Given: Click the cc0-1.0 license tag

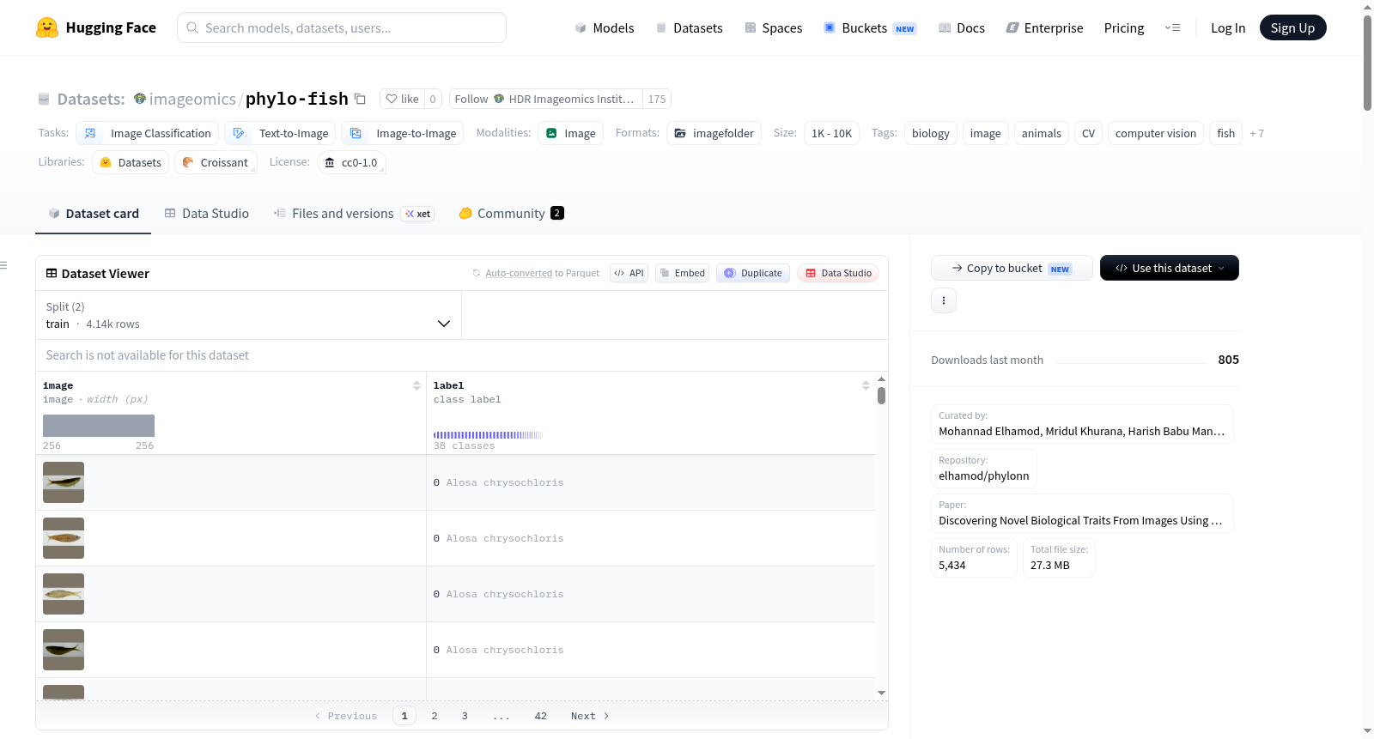Looking at the screenshot, I should click(351, 162).
